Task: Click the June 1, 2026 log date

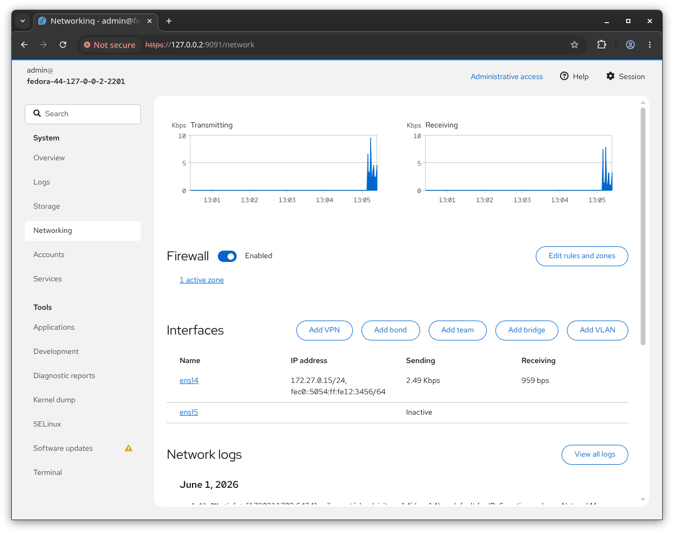Action: pos(209,485)
